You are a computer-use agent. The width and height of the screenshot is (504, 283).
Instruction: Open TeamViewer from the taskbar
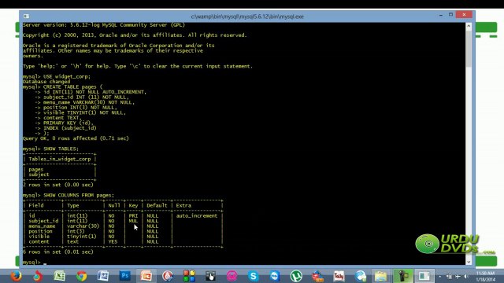pyautogui.click(x=275, y=276)
